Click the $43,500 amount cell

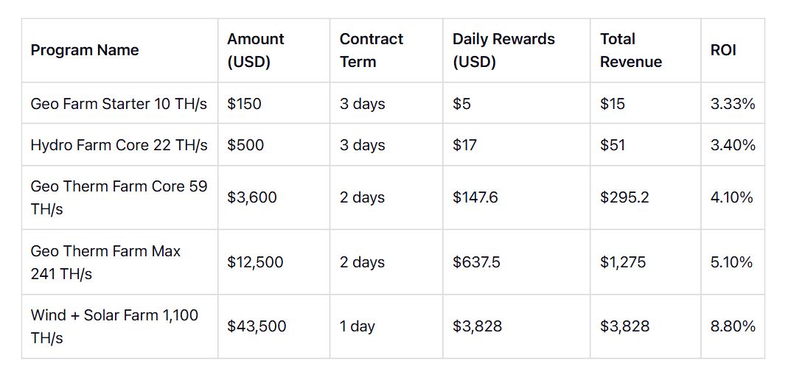[257, 326]
